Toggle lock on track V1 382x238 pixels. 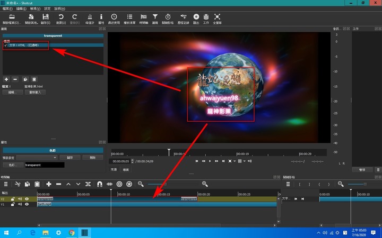click(x=13, y=204)
